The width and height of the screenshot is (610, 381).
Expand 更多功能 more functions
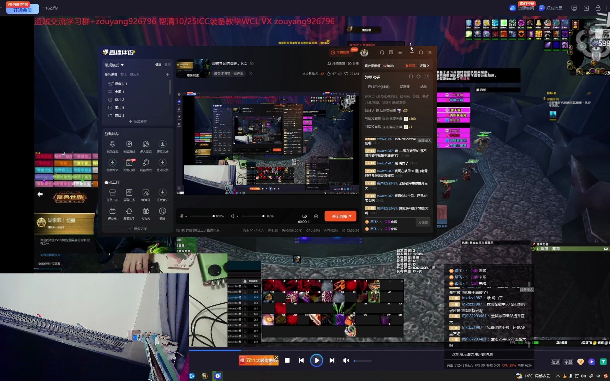pyautogui.click(x=138, y=229)
